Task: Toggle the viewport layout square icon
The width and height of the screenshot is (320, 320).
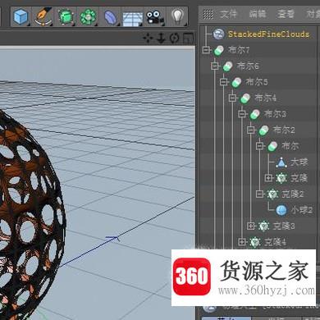Action: pos(188,39)
